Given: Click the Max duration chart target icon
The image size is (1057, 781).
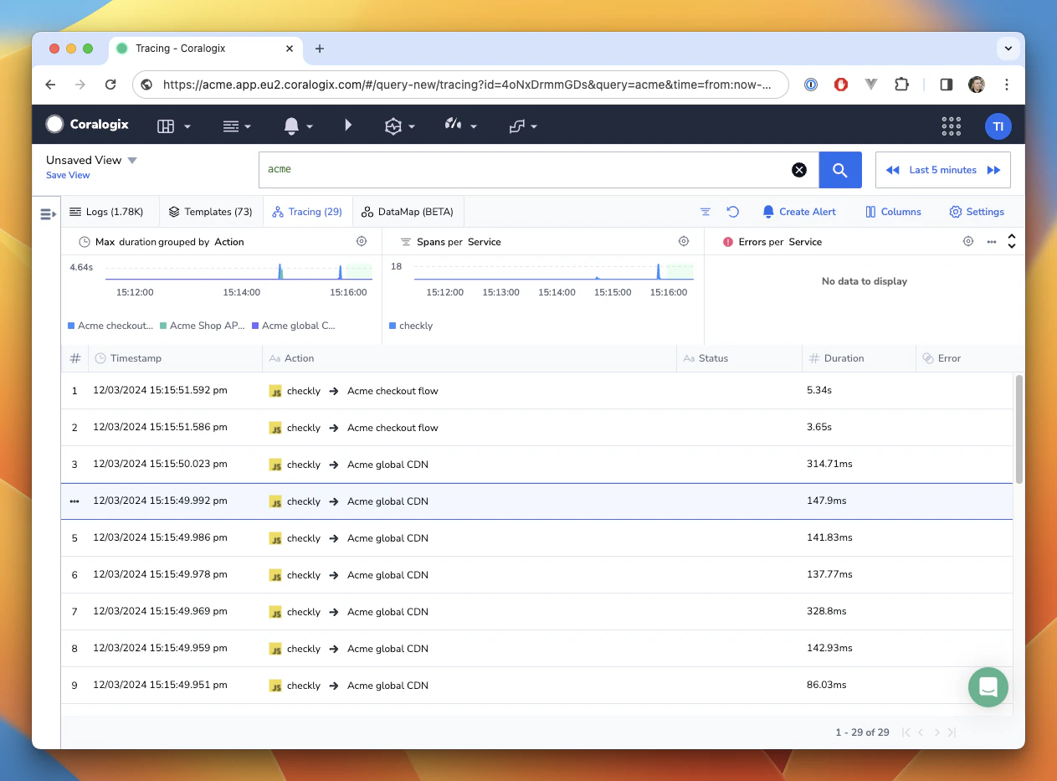Looking at the screenshot, I should pos(362,241).
